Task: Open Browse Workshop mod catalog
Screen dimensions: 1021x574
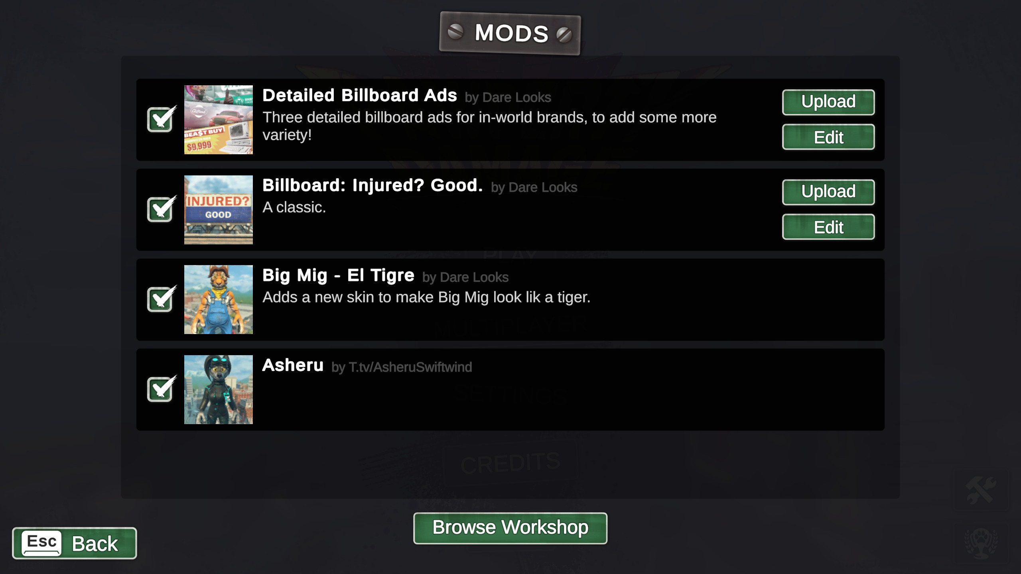Action: [510, 527]
